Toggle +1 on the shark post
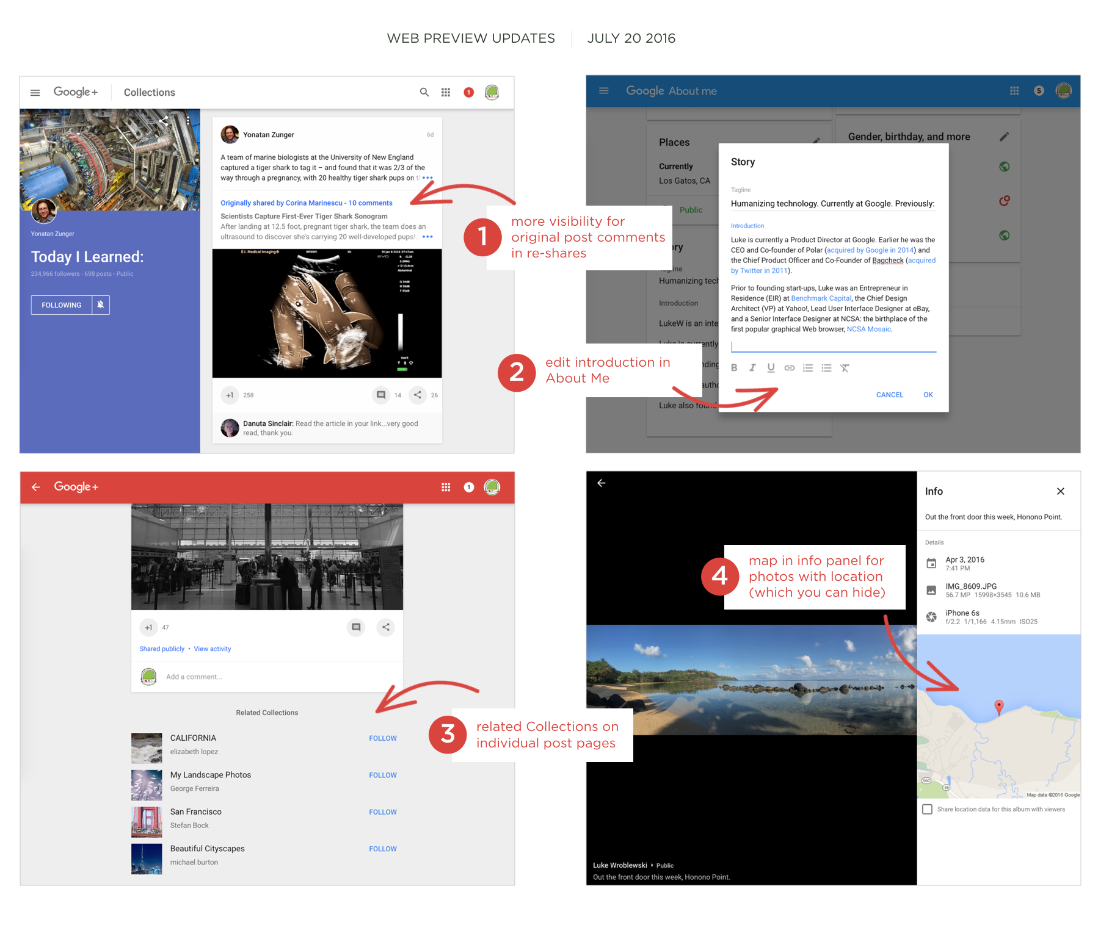 point(230,395)
